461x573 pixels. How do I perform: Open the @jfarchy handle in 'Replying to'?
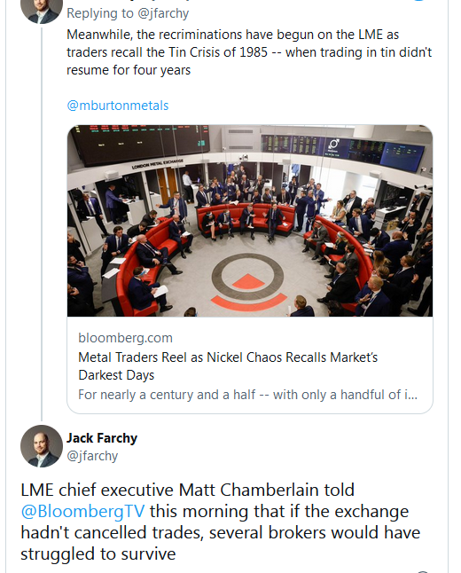pos(163,13)
